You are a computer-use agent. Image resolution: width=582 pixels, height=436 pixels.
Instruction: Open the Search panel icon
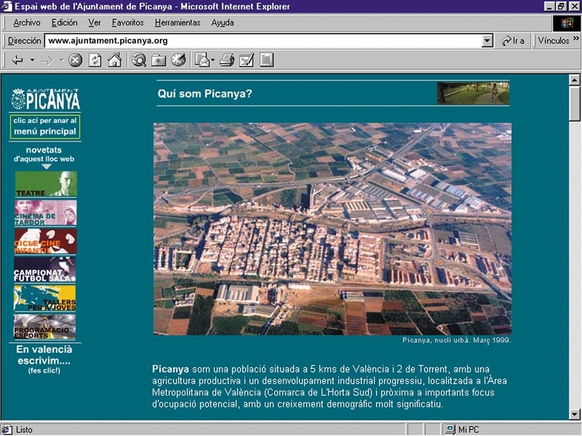(140, 60)
